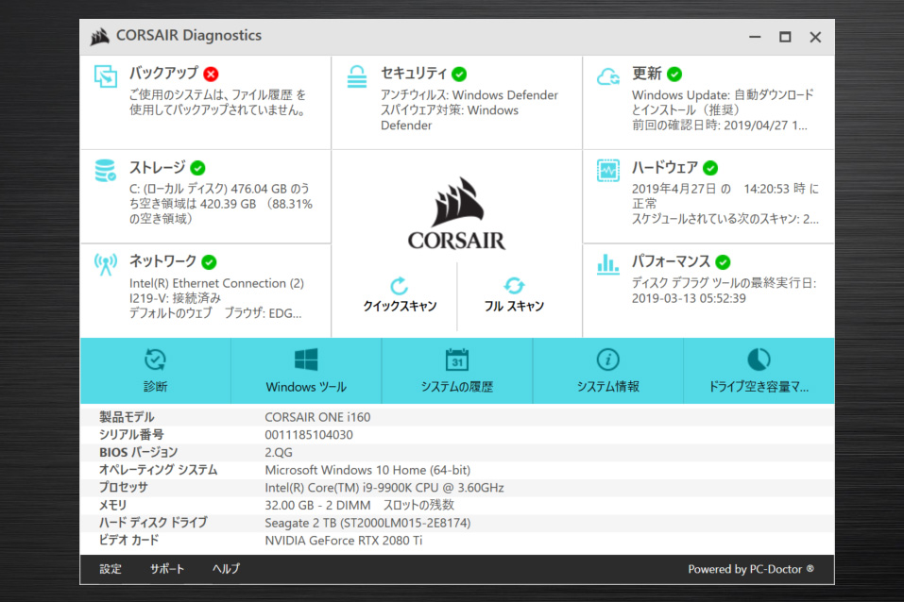Open the バックアップ heading

163,74
